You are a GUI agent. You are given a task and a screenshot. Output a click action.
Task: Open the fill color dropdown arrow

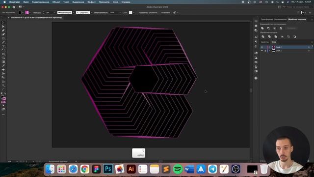click(23, 13)
